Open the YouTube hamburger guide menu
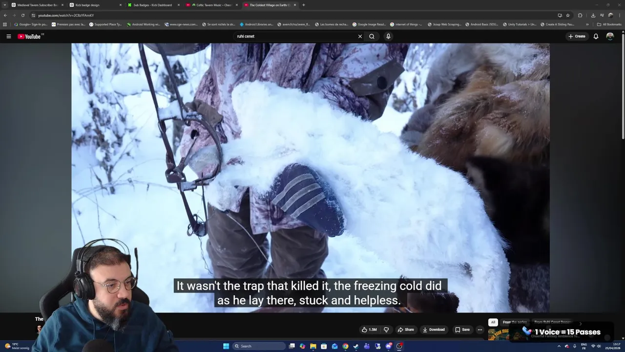 pos(8,36)
